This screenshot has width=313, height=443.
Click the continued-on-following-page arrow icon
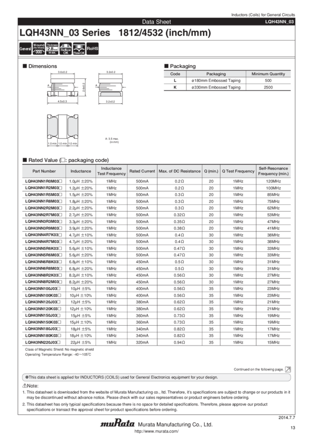point(288,370)
